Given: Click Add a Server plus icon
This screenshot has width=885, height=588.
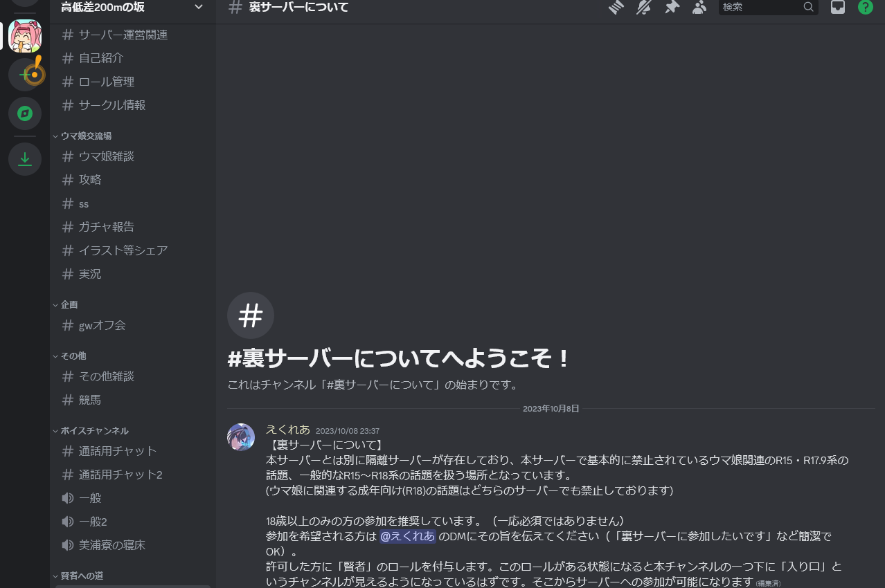Looking at the screenshot, I should (x=25, y=75).
